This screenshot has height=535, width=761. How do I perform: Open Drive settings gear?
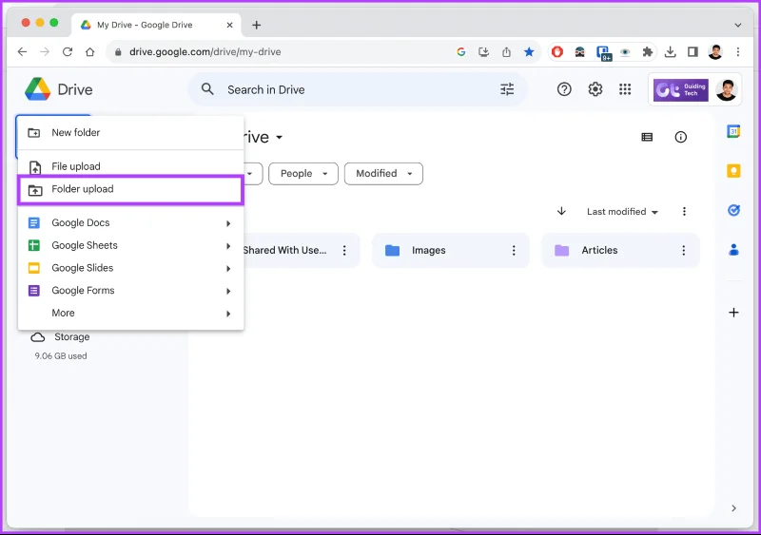coord(595,89)
